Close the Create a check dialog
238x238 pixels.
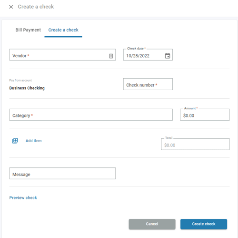tap(11, 7)
